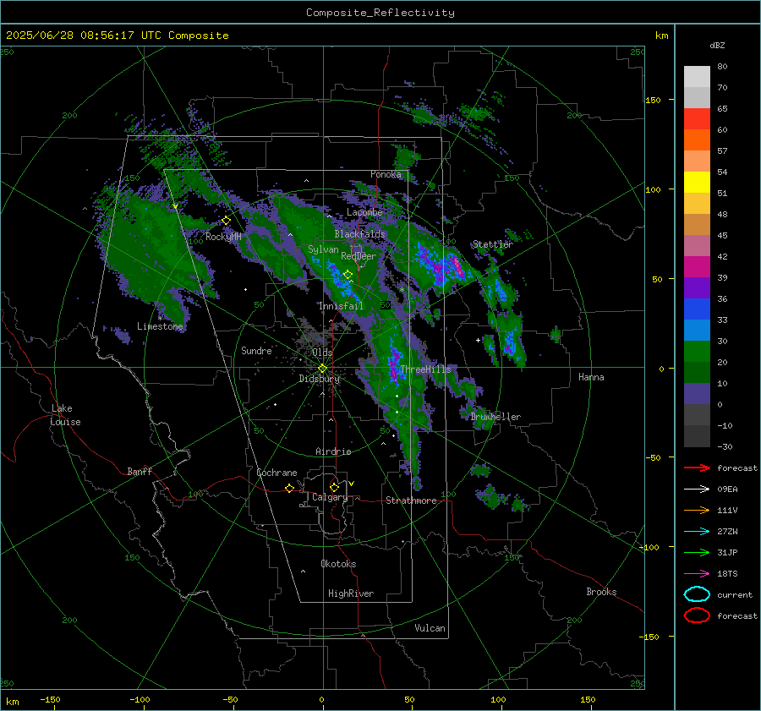The width and height of the screenshot is (761, 711).
Task: Click the Sylvan city label
Action: (323, 249)
